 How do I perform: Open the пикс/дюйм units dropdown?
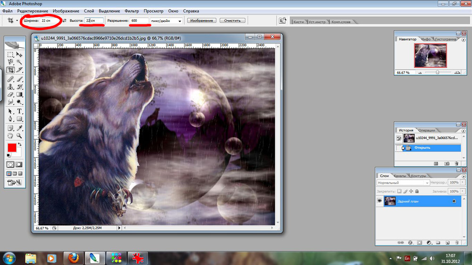[180, 21]
